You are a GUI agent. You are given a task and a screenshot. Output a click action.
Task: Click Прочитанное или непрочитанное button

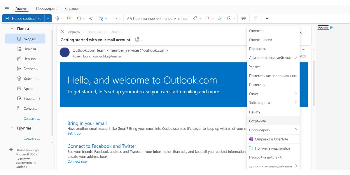tap(157, 18)
